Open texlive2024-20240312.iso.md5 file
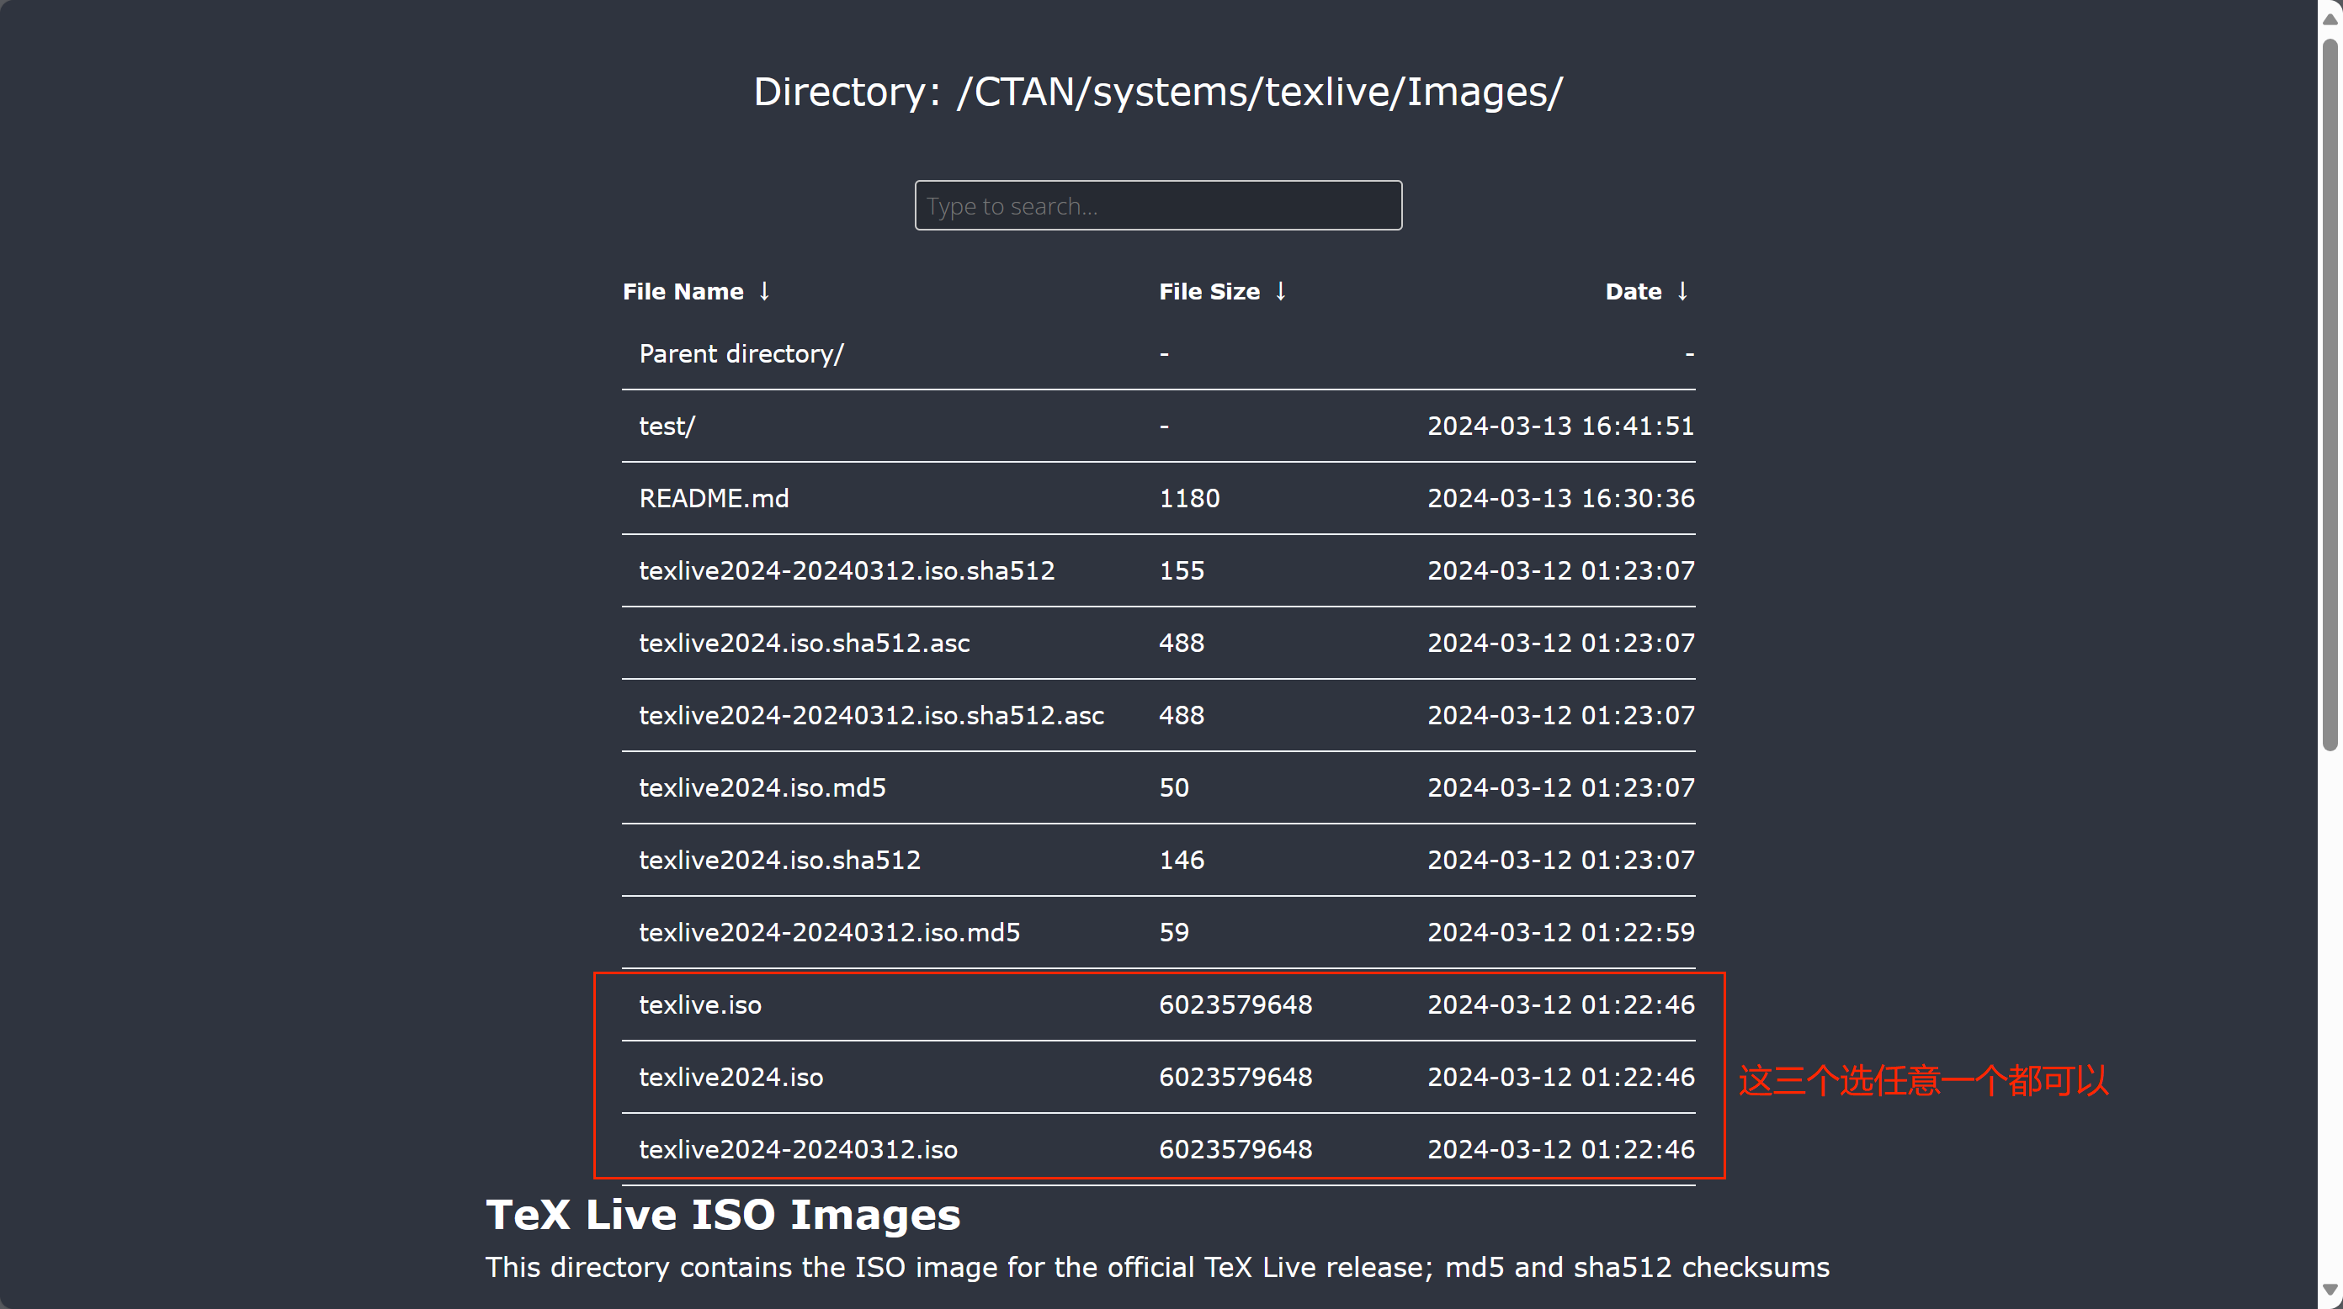2343x1309 pixels. (x=829, y=933)
